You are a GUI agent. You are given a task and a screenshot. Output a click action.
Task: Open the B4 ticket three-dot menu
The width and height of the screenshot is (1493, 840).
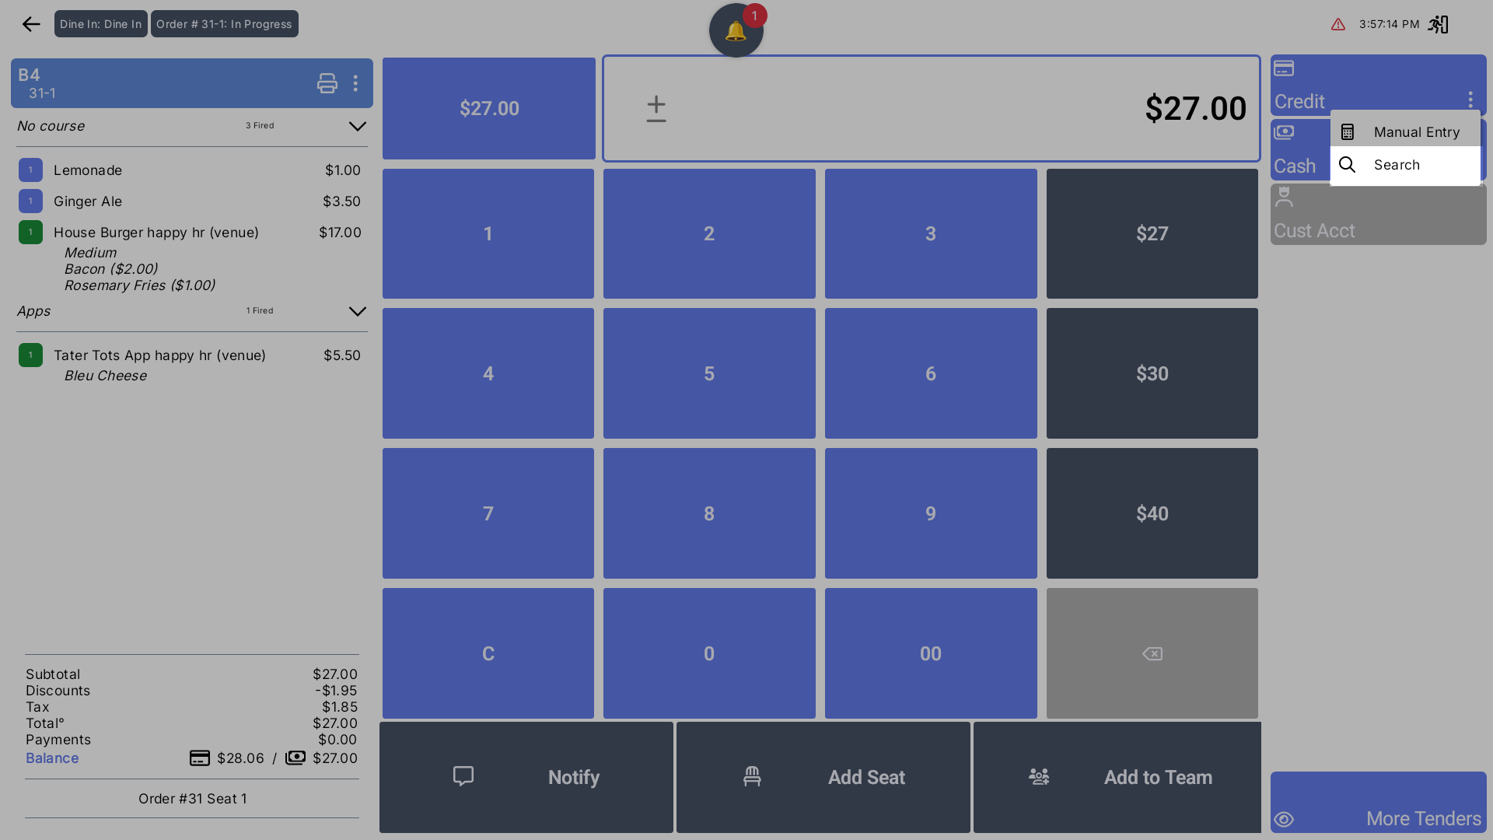[x=355, y=83]
